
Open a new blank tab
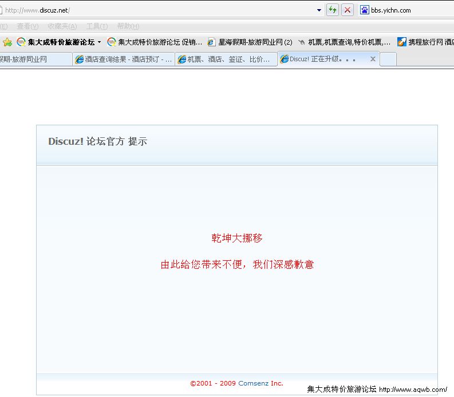coord(388,59)
